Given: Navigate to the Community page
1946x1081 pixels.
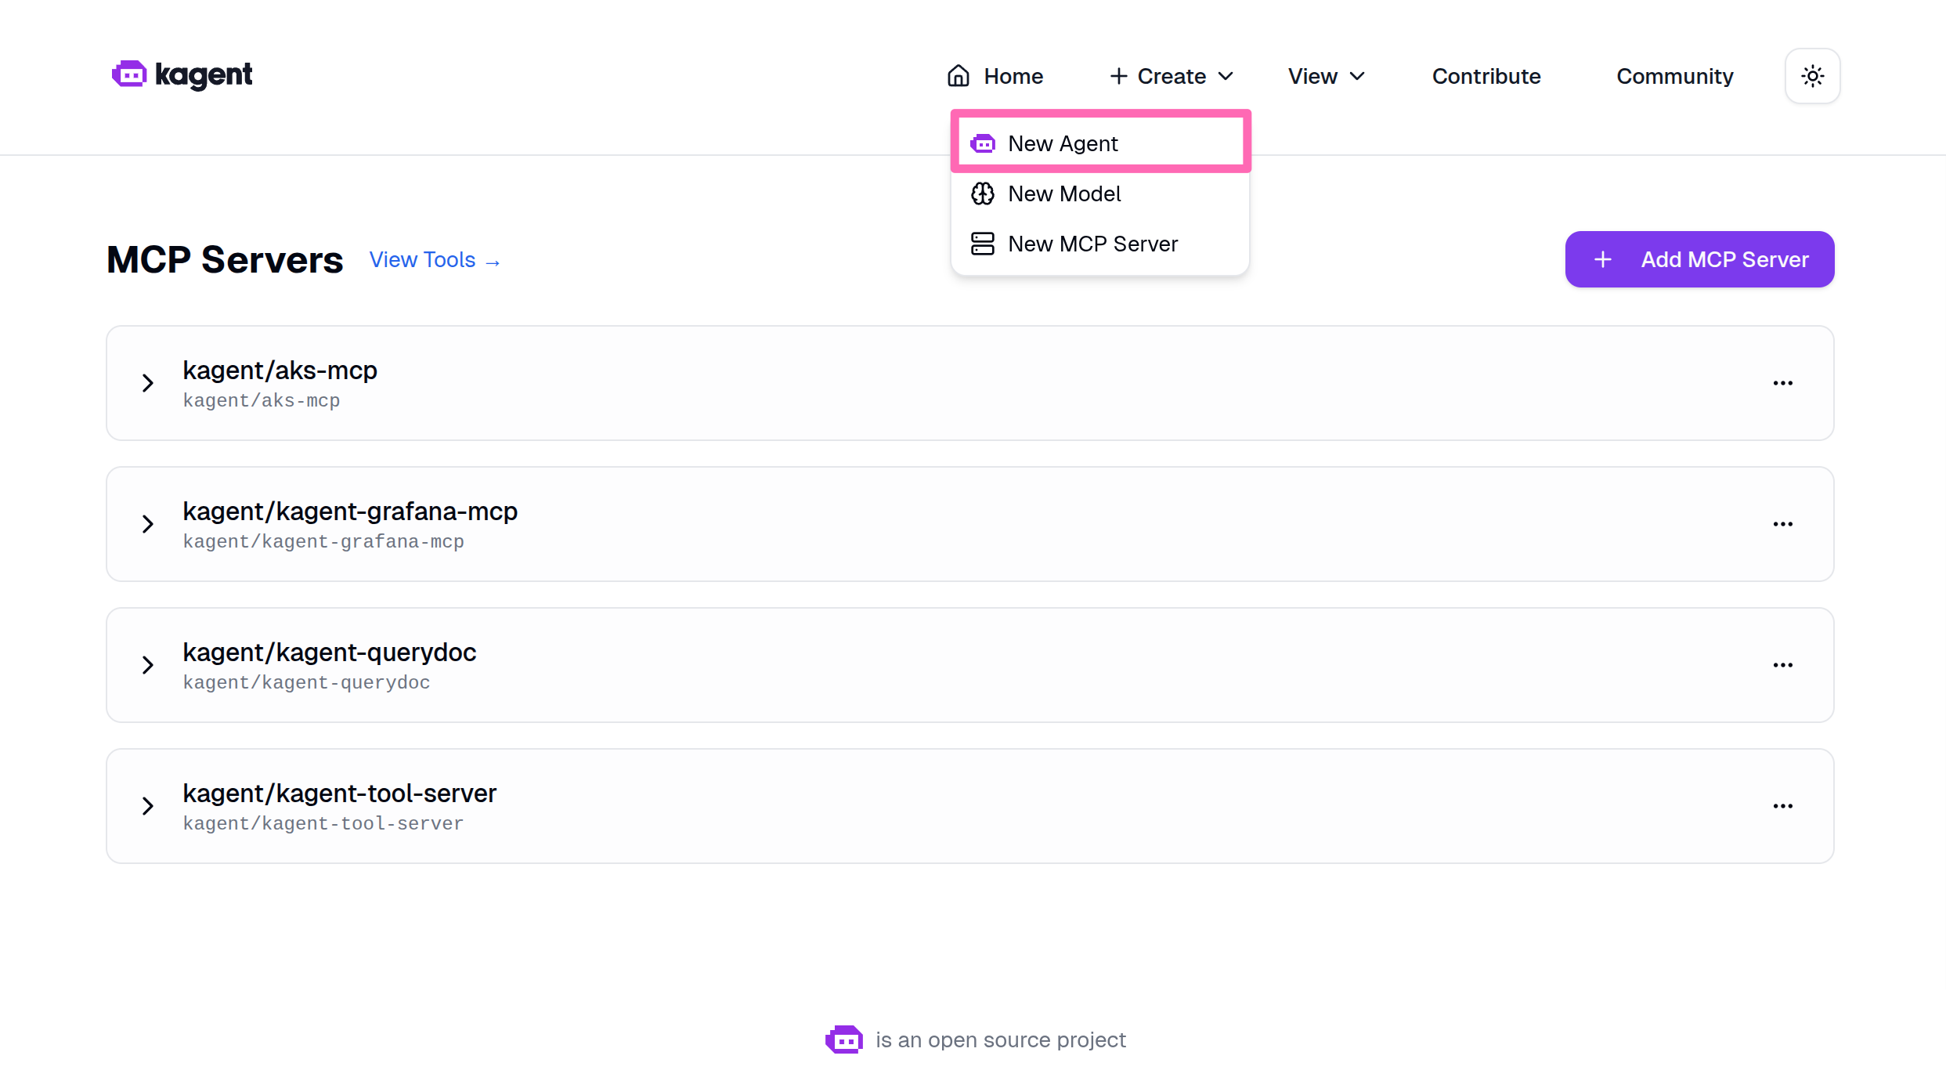Looking at the screenshot, I should [x=1674, y=75].
